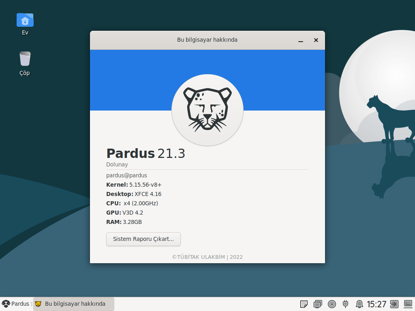415x311 pixels.
Task: Open notifications bell icon
Action: pyautogui.click(x=359, y=304)
